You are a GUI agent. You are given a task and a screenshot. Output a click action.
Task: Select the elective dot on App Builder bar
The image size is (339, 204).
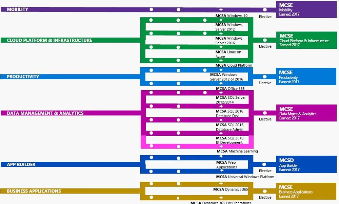264,164
